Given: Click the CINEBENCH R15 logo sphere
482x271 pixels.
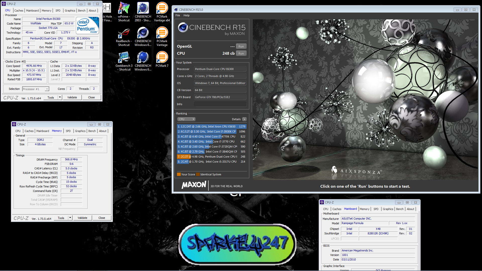Looking at the screenshot, I should (183, 27).
